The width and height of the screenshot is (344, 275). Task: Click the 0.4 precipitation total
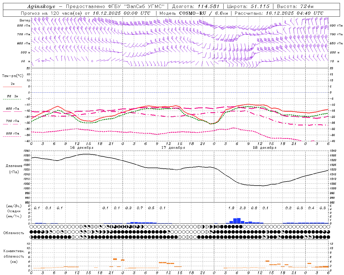pyautogui.click(x=311, y=208)
